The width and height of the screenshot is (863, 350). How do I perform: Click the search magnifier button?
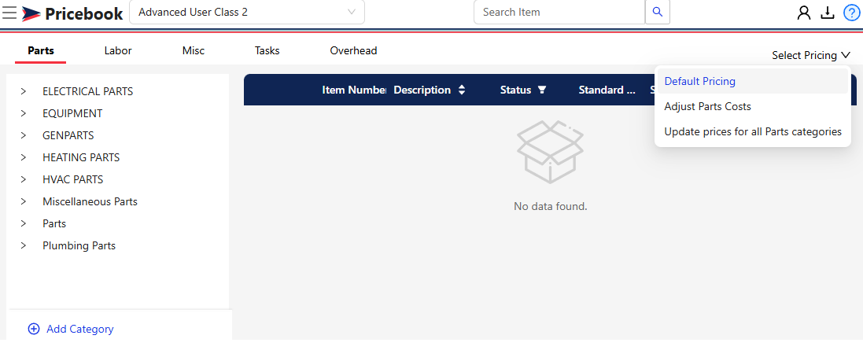coord(658,12)
